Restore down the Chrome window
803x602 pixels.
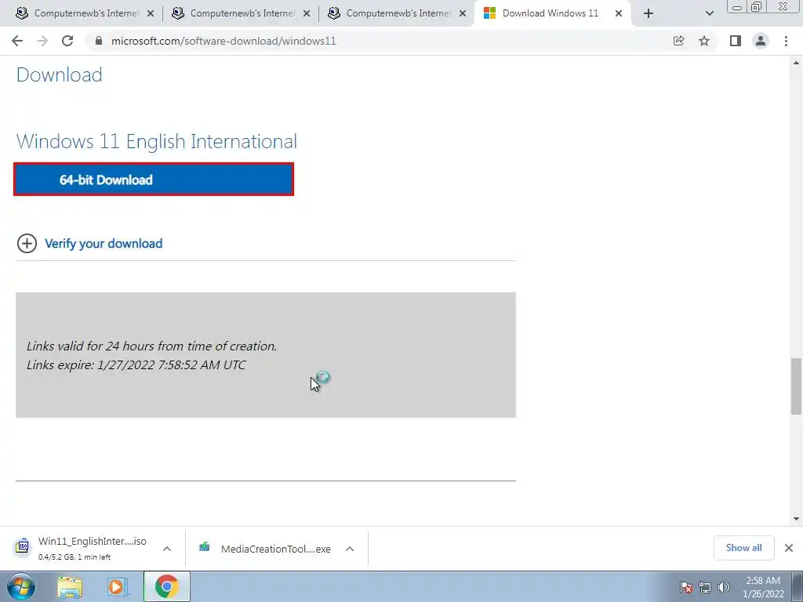tap(757, 6)
